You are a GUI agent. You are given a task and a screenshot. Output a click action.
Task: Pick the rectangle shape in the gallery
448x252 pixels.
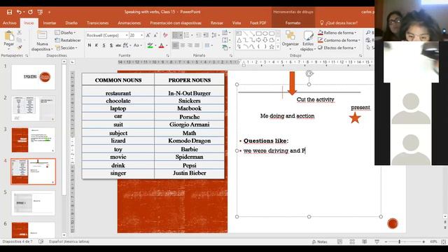[x=258, y=34]
